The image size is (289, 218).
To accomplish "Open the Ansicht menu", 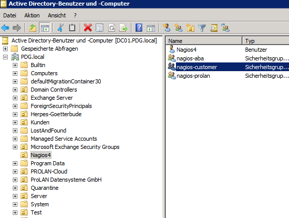I will [x=57, y=15].
